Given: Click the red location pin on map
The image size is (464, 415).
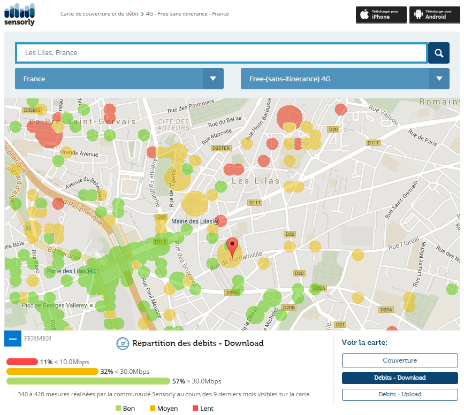Looking at the screenshot, I should tap(232, 247).
